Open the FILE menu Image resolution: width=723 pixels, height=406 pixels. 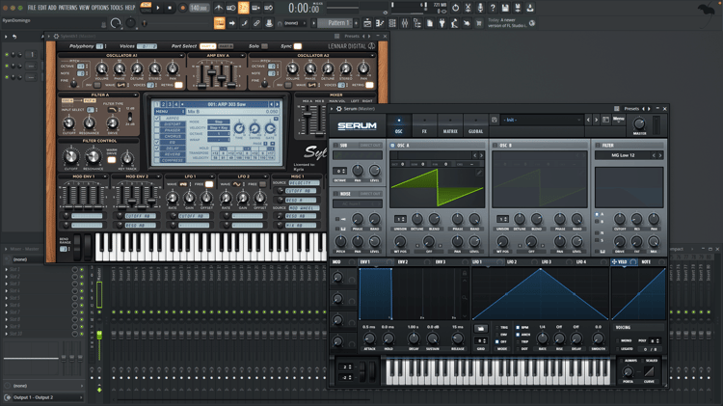tap(32, 8)
